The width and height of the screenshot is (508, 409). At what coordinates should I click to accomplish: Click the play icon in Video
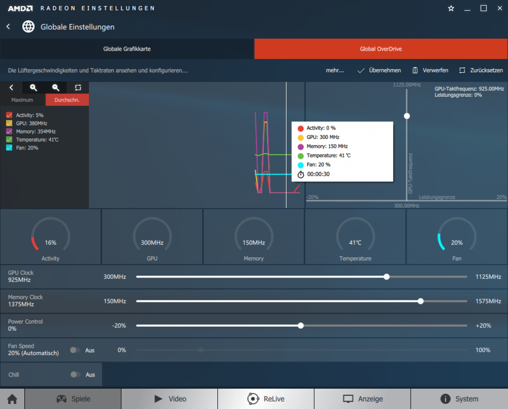[x=158, y=399]
